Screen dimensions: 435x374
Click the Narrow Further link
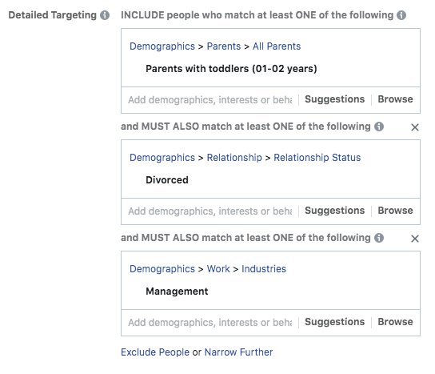pos(238,352)
